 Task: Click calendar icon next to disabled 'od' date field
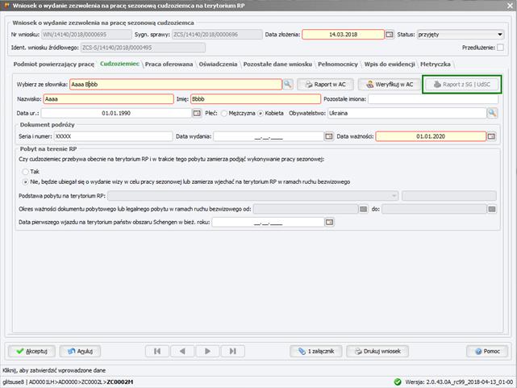363,209
